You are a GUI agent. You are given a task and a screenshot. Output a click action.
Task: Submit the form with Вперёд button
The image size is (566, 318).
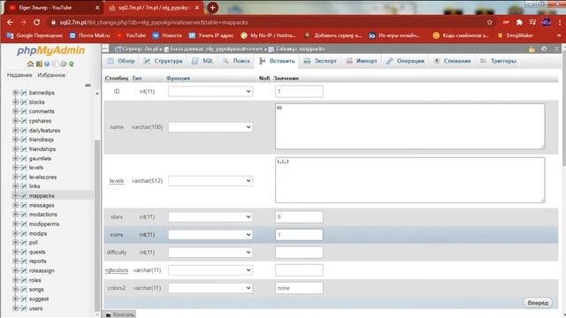pyautogui.click(x=538, y=303)
